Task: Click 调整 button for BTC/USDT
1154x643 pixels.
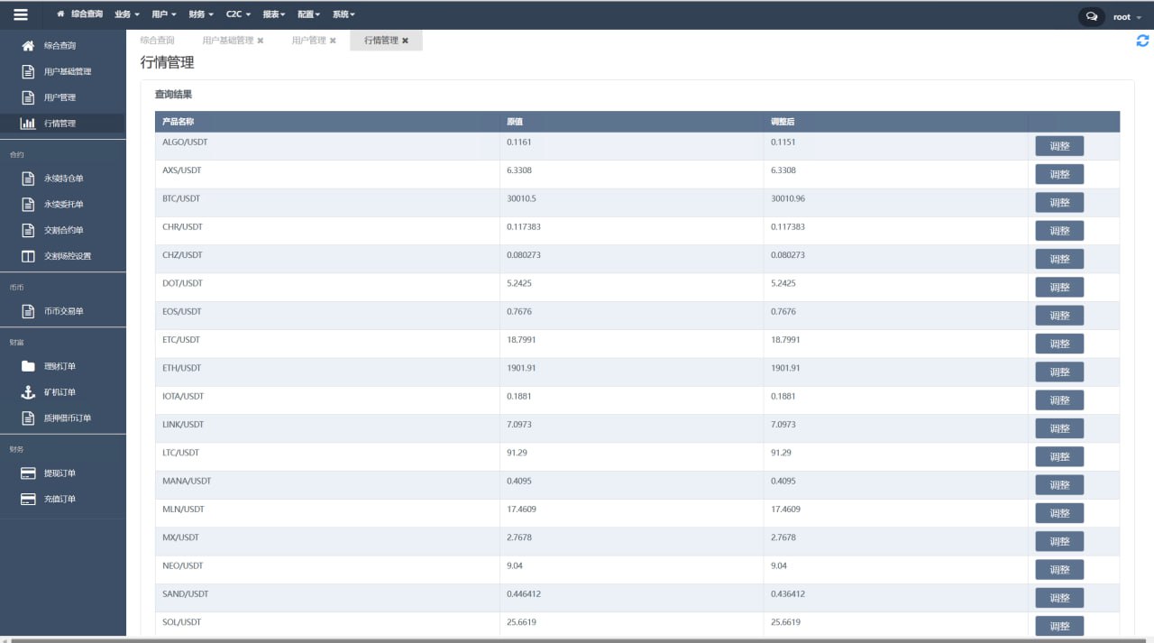Action: pyautogui.click(x=1059, y=203)
